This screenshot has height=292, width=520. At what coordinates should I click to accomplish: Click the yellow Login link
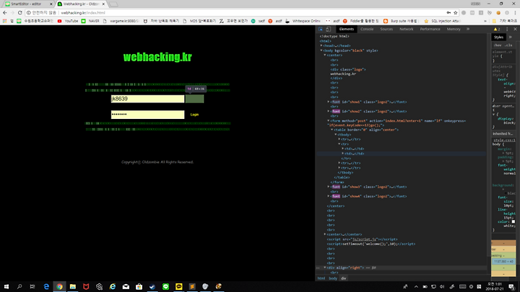[194, 115]
